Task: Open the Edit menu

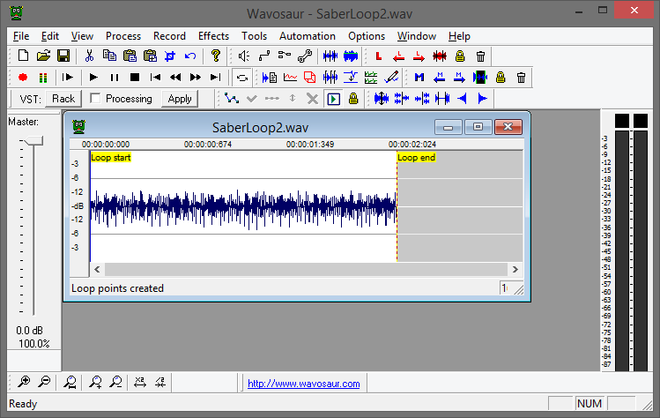Action: coord(49,36)
